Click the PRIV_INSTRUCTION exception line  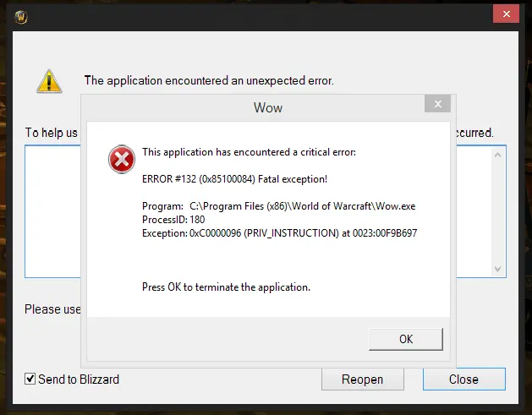coord(280,233)
